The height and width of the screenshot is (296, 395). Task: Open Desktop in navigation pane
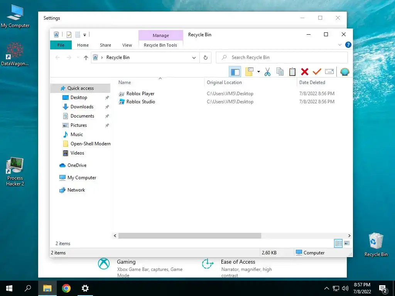click(79, 98)
